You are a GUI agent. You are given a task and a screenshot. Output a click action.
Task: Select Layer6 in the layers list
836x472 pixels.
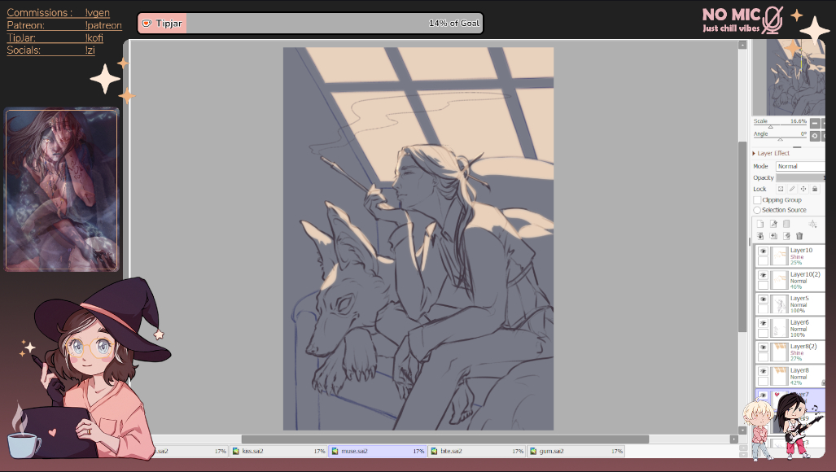[x=799, y=328]
